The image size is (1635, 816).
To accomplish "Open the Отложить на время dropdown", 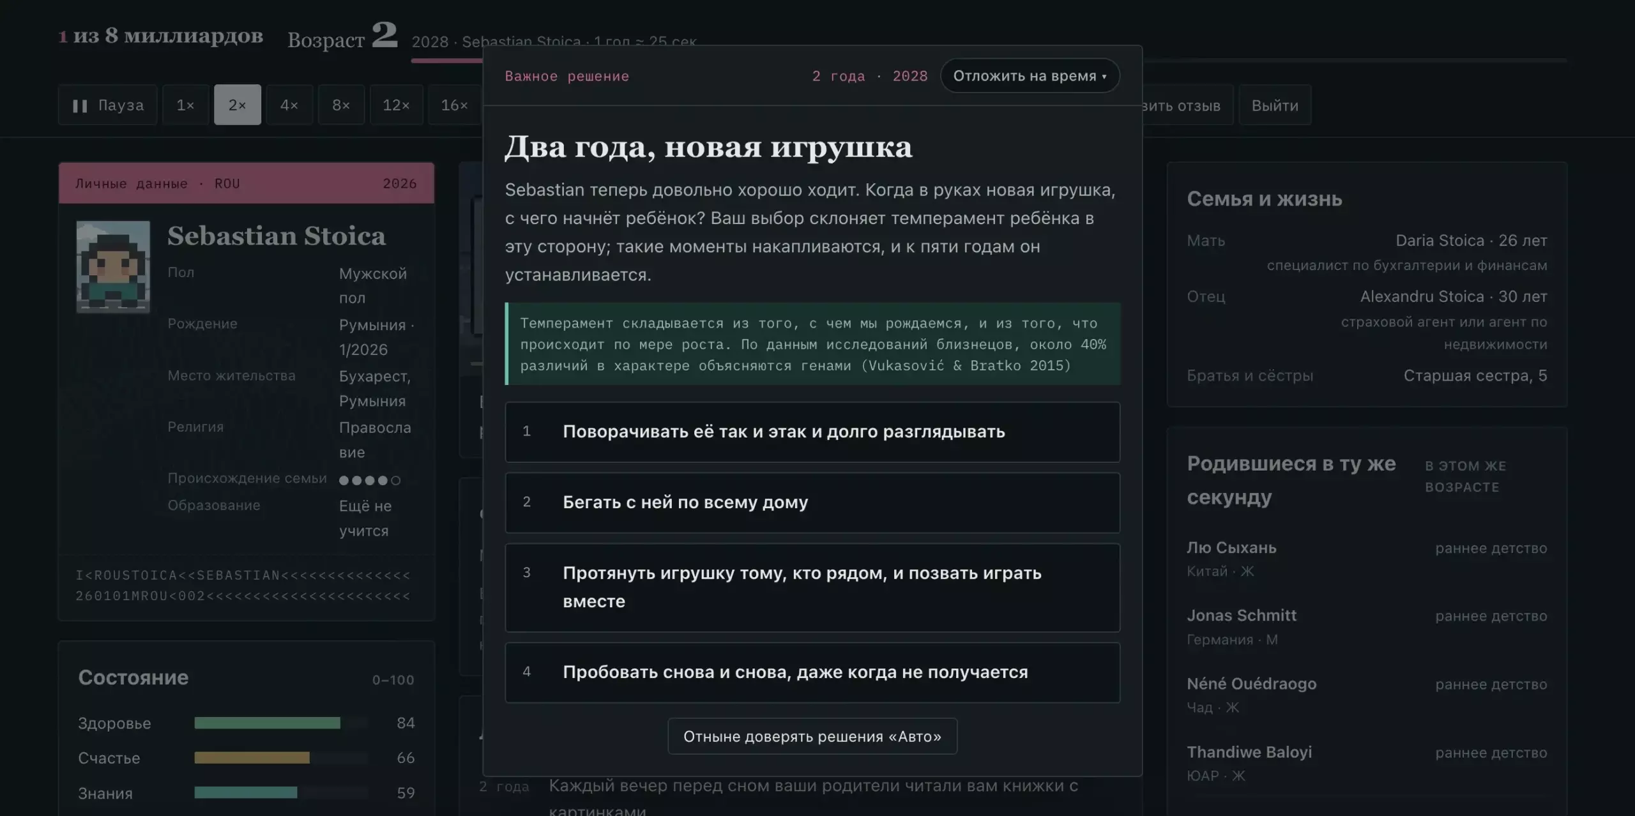I will 1030,76.
